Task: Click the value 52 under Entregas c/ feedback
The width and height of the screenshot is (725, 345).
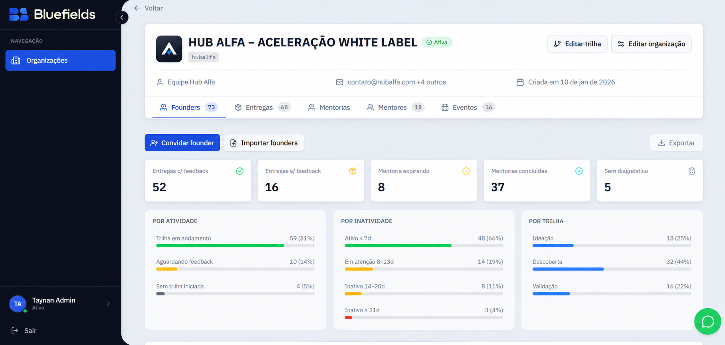Action: tap(159, 187)
